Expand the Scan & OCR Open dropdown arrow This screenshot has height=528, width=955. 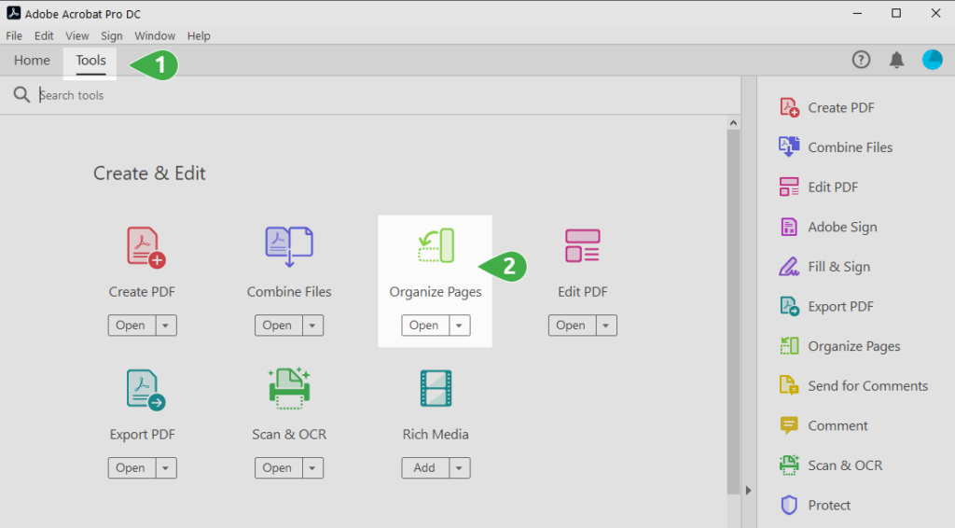click(x=312, y=467)
